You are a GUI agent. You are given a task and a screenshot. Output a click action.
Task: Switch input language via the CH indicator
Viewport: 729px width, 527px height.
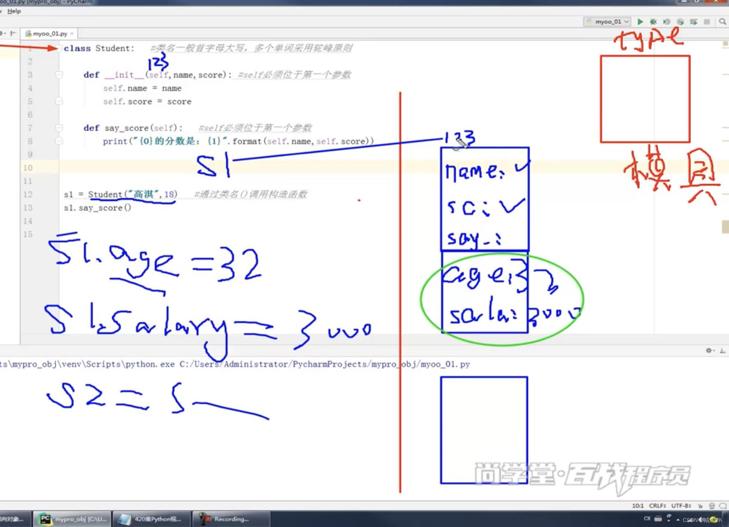[647, 519]
